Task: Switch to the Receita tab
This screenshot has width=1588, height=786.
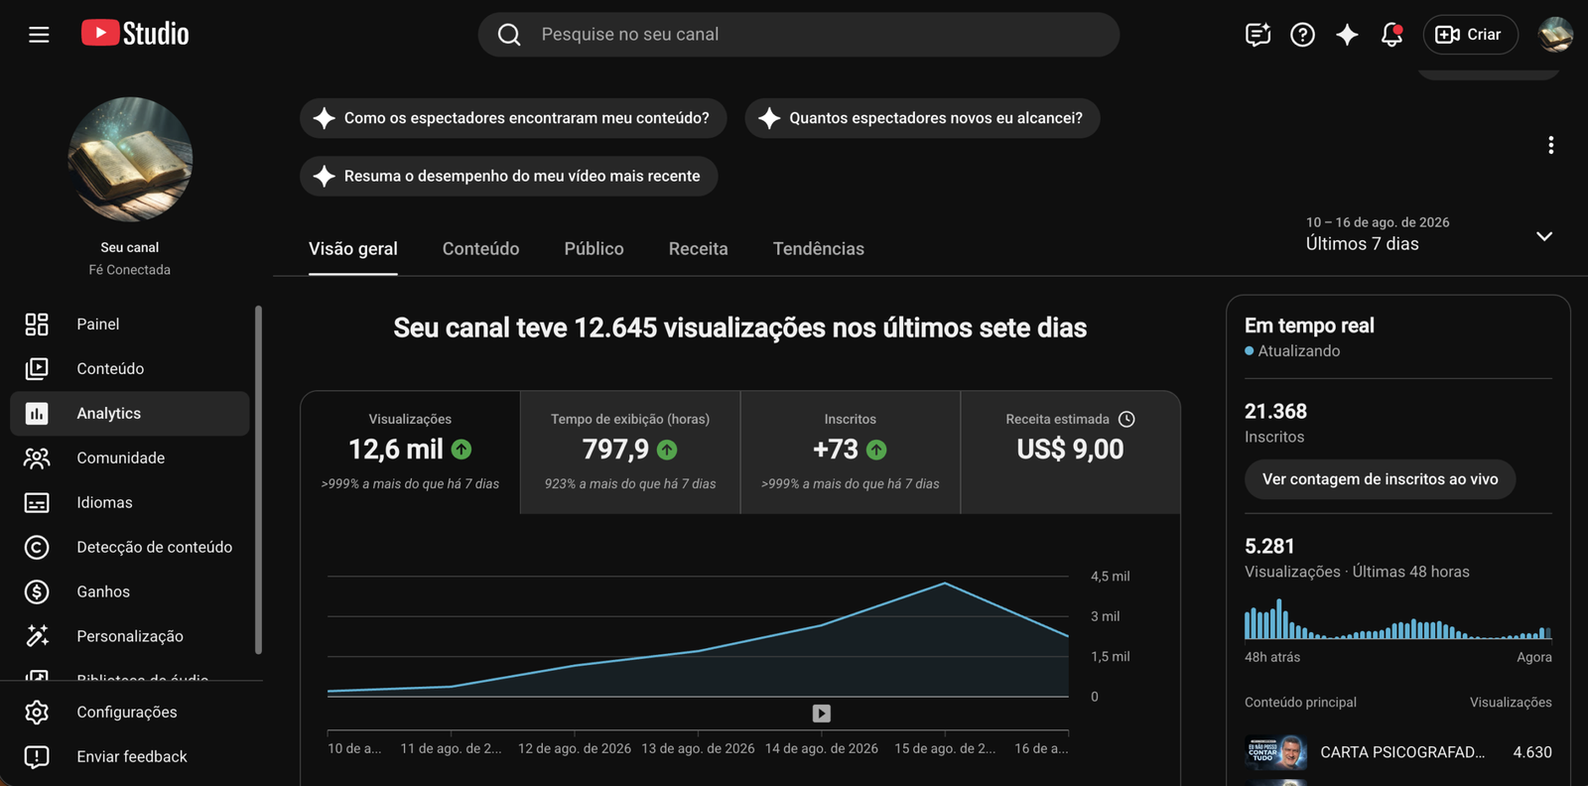Action: click(699, 249)
